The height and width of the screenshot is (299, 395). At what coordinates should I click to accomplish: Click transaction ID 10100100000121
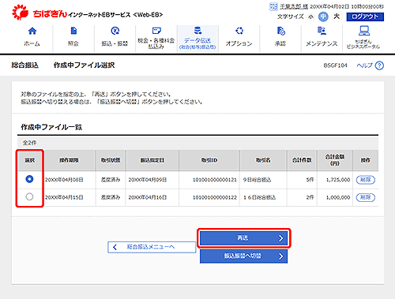pos(215,180)
